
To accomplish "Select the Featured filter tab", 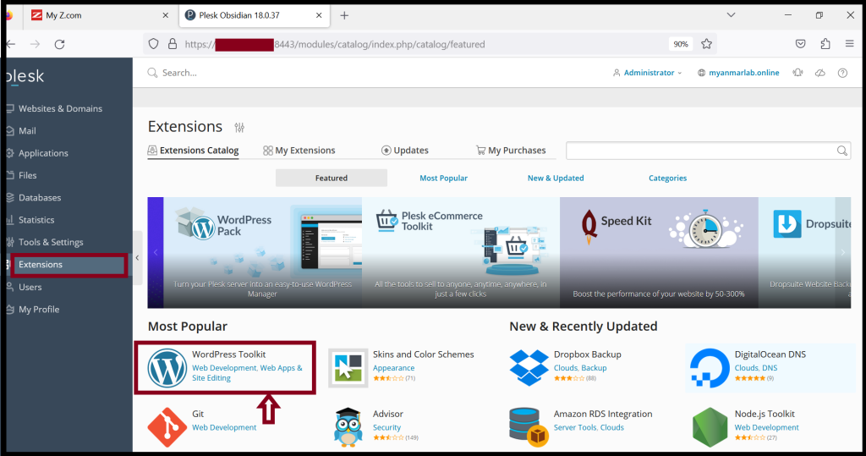I will (x=332, y=178).
